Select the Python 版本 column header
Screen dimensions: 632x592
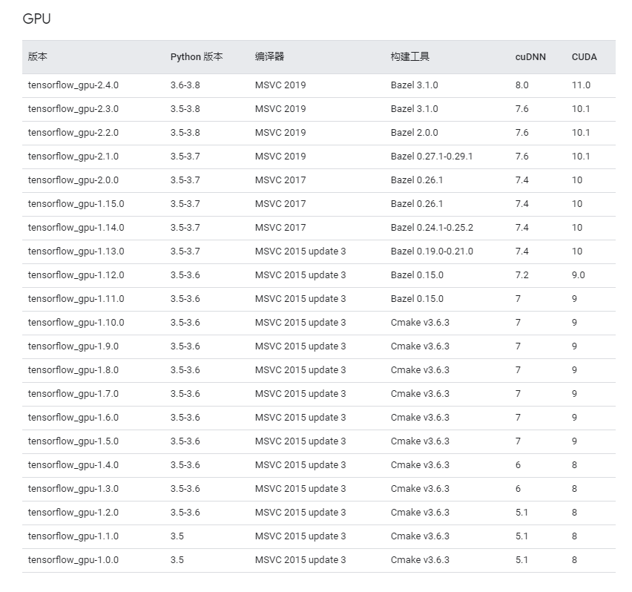click(x=197, y=56)
